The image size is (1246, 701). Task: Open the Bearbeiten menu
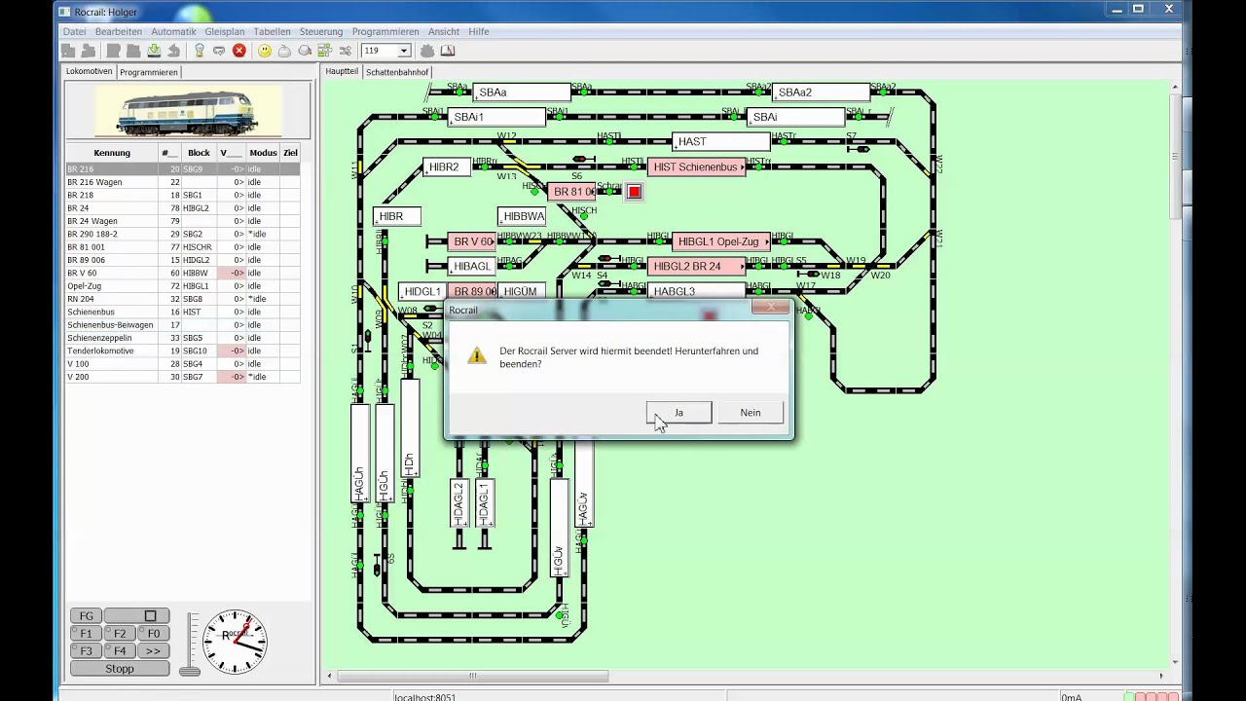click(119, 31)
